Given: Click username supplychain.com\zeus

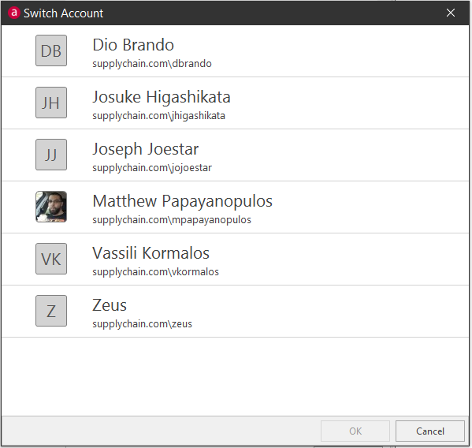Looking at the screenshot, I should click(x=142, y=324).
